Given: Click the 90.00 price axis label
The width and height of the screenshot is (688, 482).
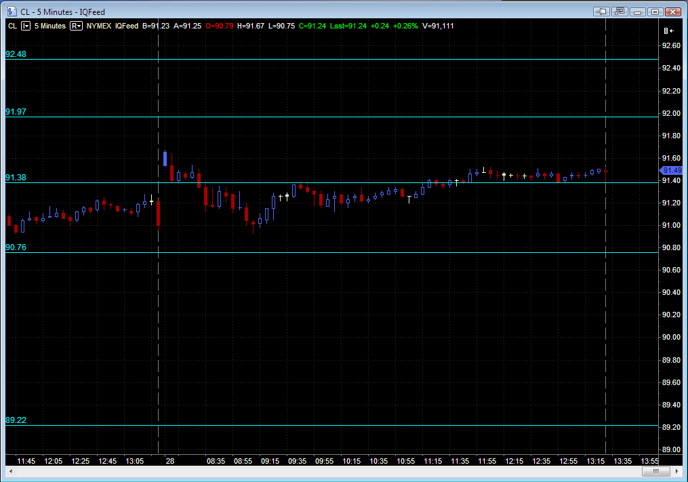Looking at the screenshot, I should (671, 337).
